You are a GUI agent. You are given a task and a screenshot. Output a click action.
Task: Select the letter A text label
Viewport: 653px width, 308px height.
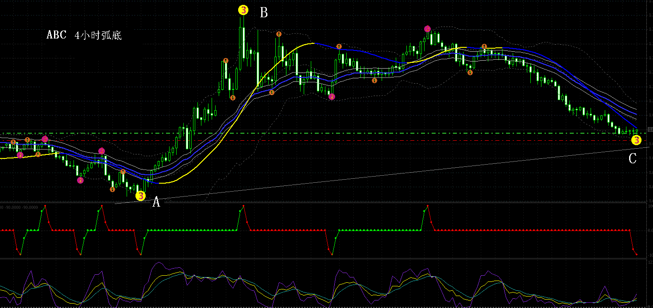point(156,202)
